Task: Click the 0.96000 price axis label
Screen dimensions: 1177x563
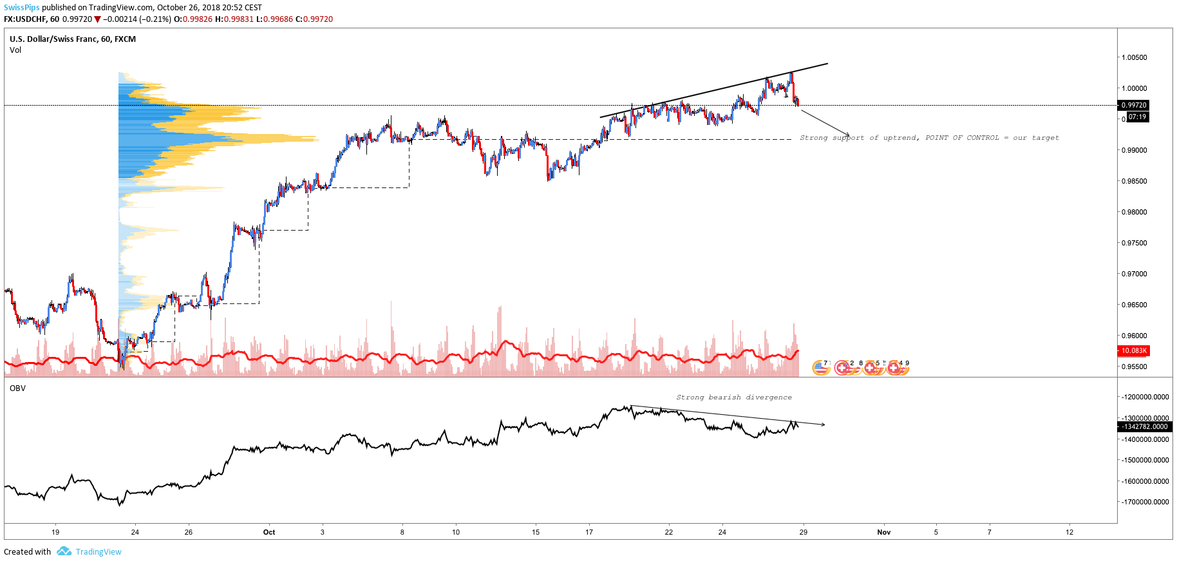Action: pos(1135,336)
